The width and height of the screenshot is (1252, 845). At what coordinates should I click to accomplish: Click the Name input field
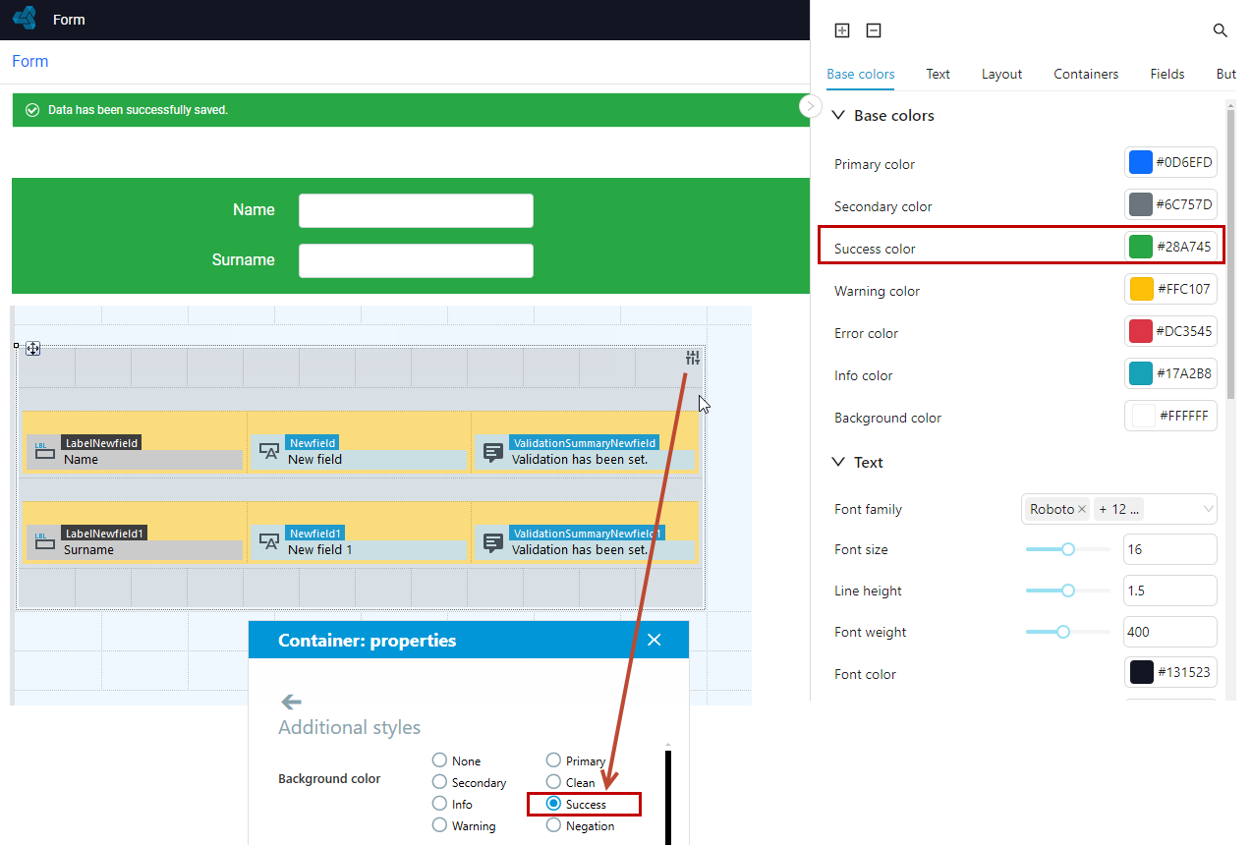tap(416, 210)
